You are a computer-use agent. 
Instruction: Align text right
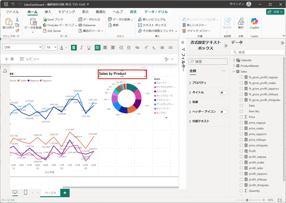point(113,47)
